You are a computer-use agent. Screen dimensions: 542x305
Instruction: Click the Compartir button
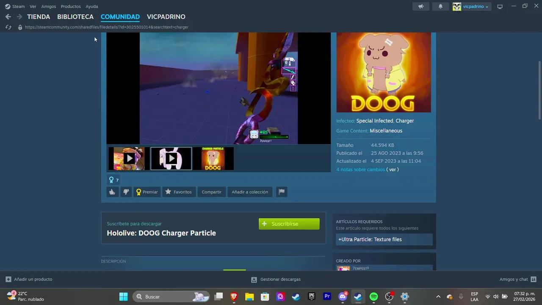click(x=212, y=192)
